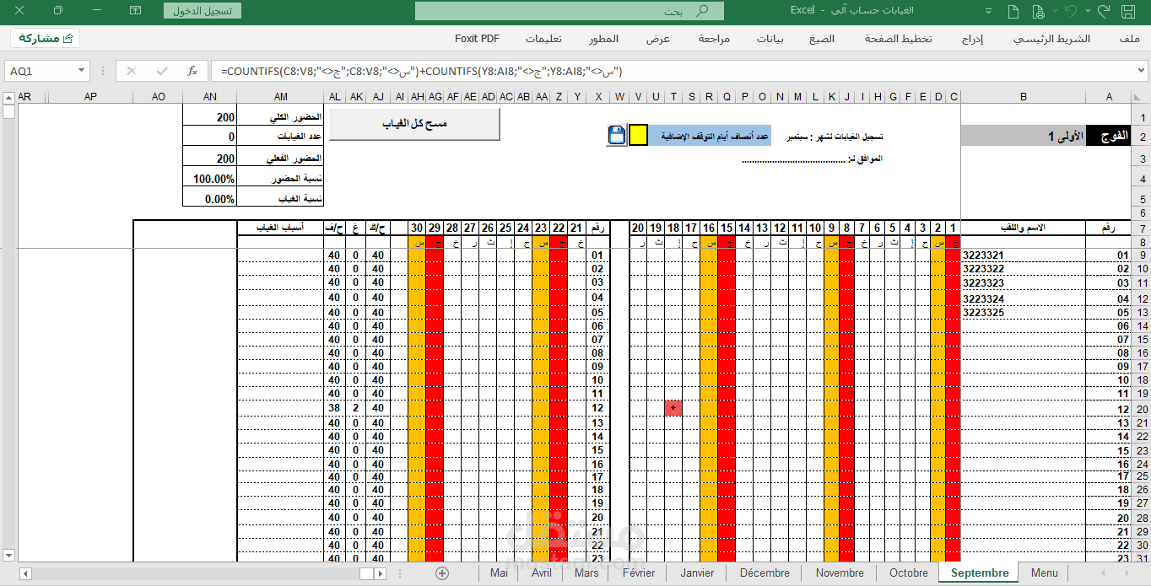The height and width of the screenshot is (586, 1151).
Task: Open the عرض View tab
Action: click(658, 39)
